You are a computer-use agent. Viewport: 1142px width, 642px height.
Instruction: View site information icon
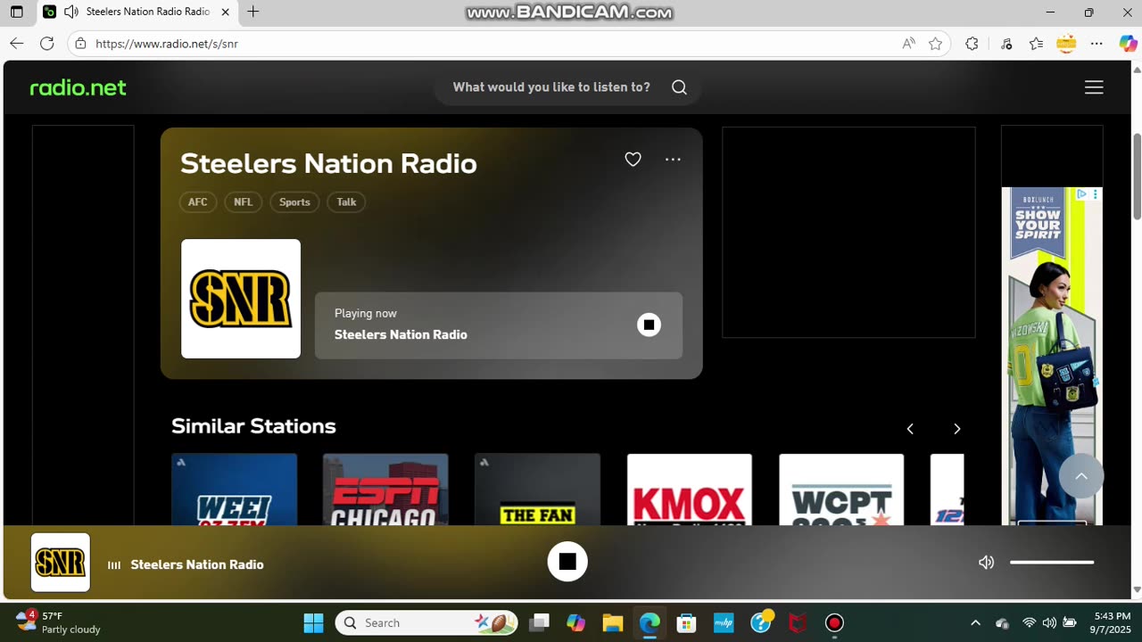pos(80,44)
